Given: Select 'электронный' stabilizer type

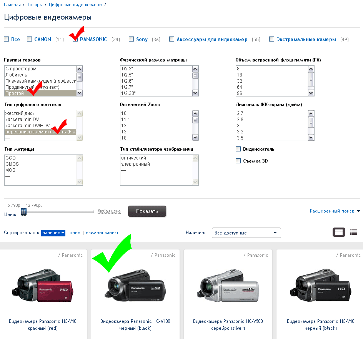Looking at the screenshot, I should 156,164.
